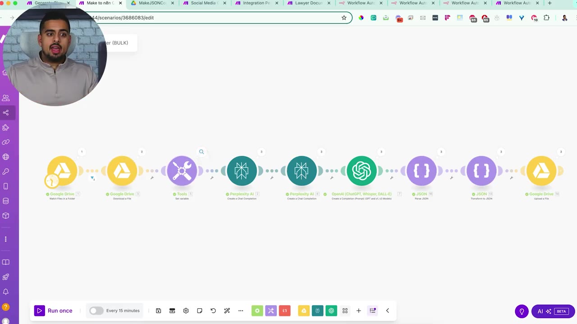The height and width of the screenshot is (324, 577).
Task: Click the wrench between Tools and Perplexity AI
Action: click(212, 178)
